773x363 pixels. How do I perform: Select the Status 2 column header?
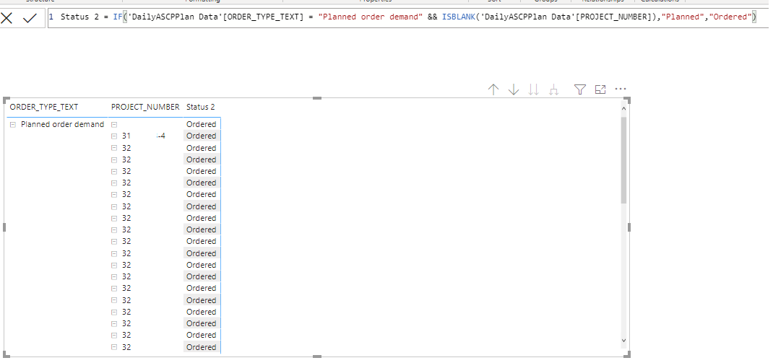201,107
